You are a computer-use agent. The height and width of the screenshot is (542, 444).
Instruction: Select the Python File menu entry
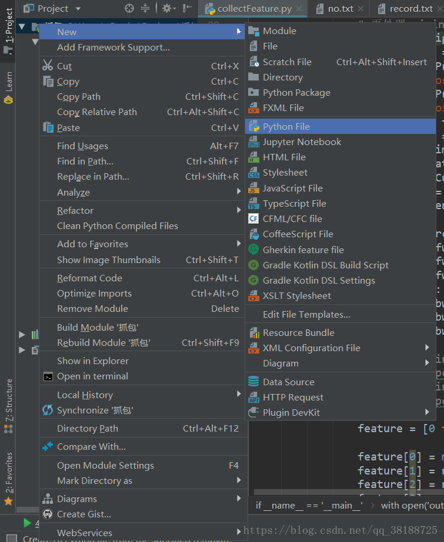(x=340, y=126)
